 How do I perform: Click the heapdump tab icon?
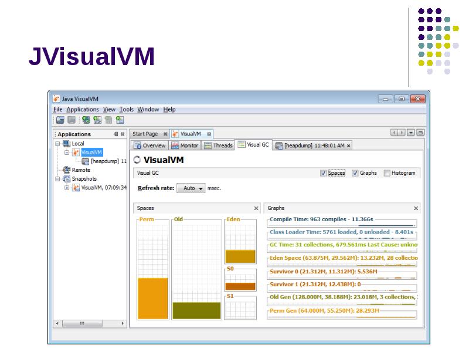point(278,145)
